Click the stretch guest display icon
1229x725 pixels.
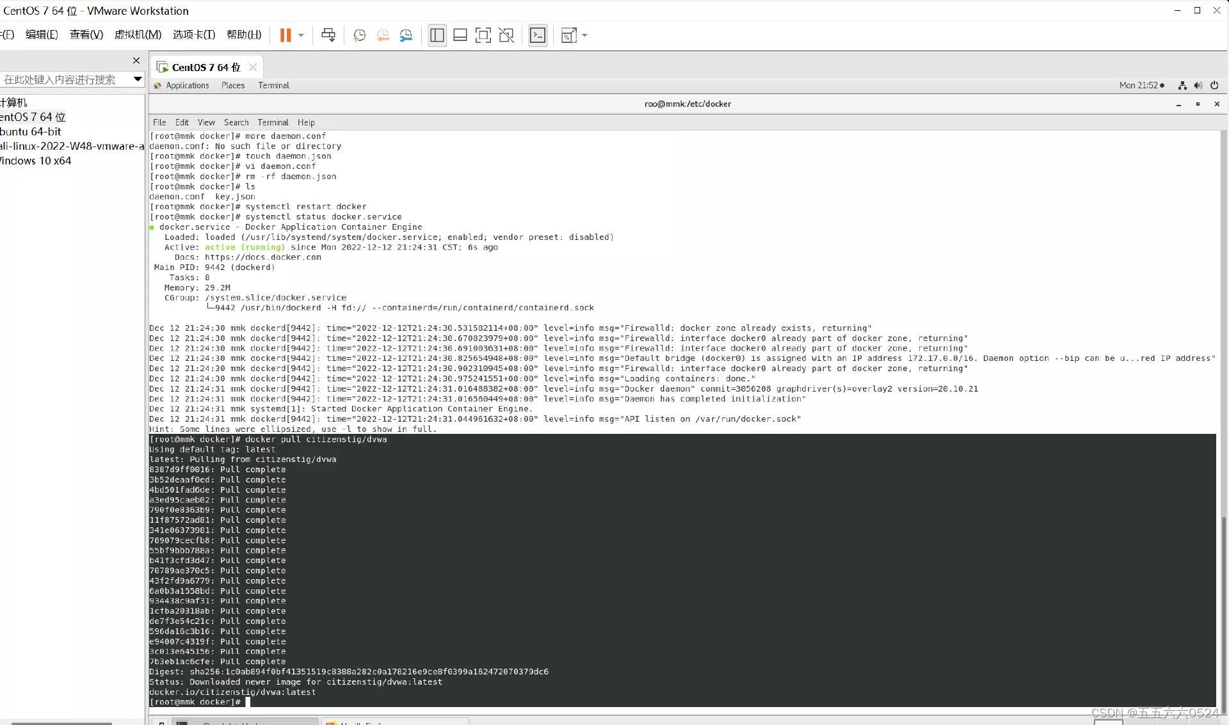[x=568, y=35]
